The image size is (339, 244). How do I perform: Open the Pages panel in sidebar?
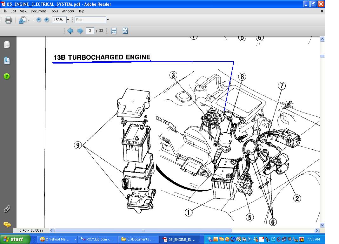coord(7,45)
